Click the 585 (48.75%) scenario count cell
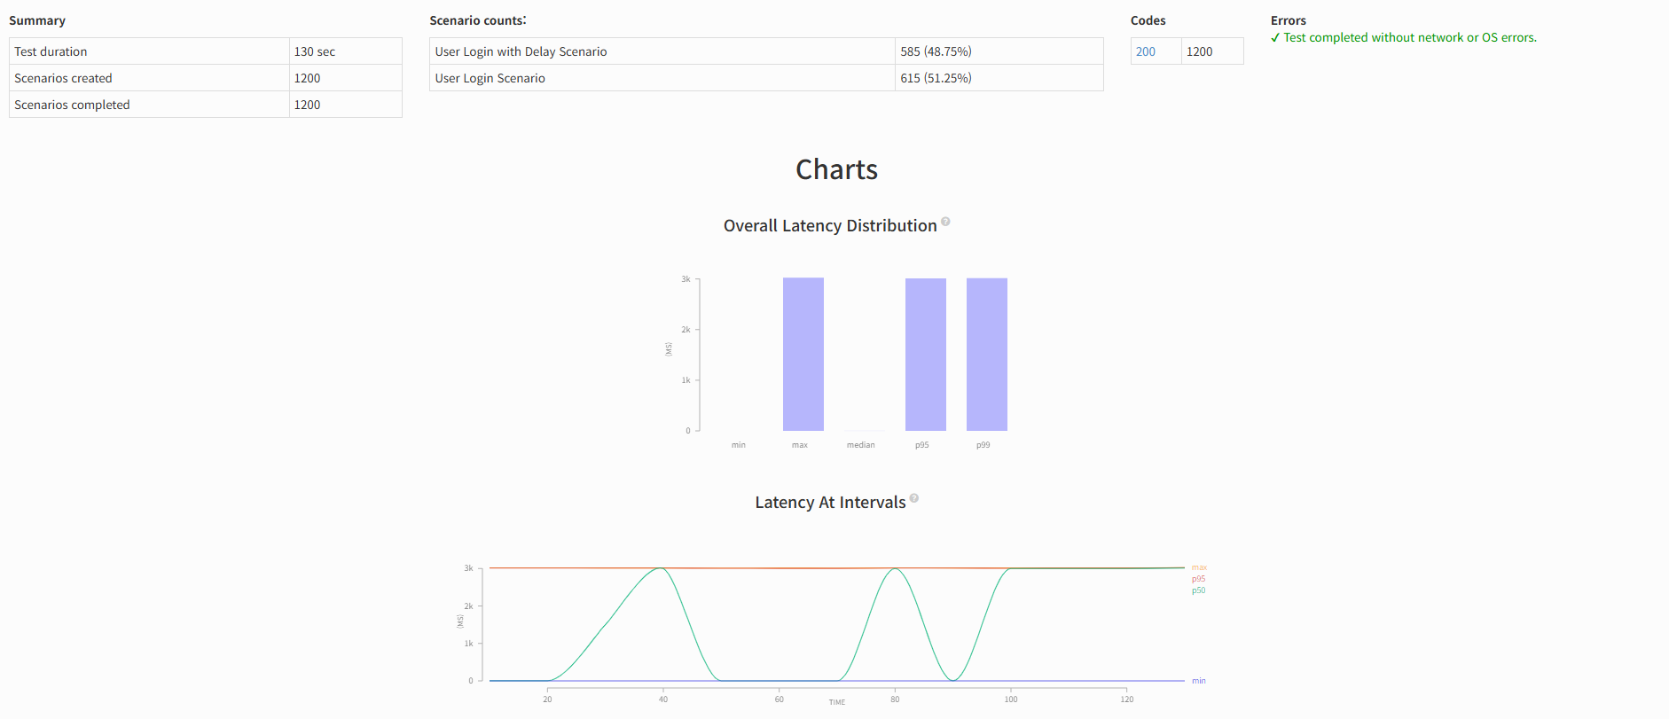The image size is (1669, 719). point(936,51)
